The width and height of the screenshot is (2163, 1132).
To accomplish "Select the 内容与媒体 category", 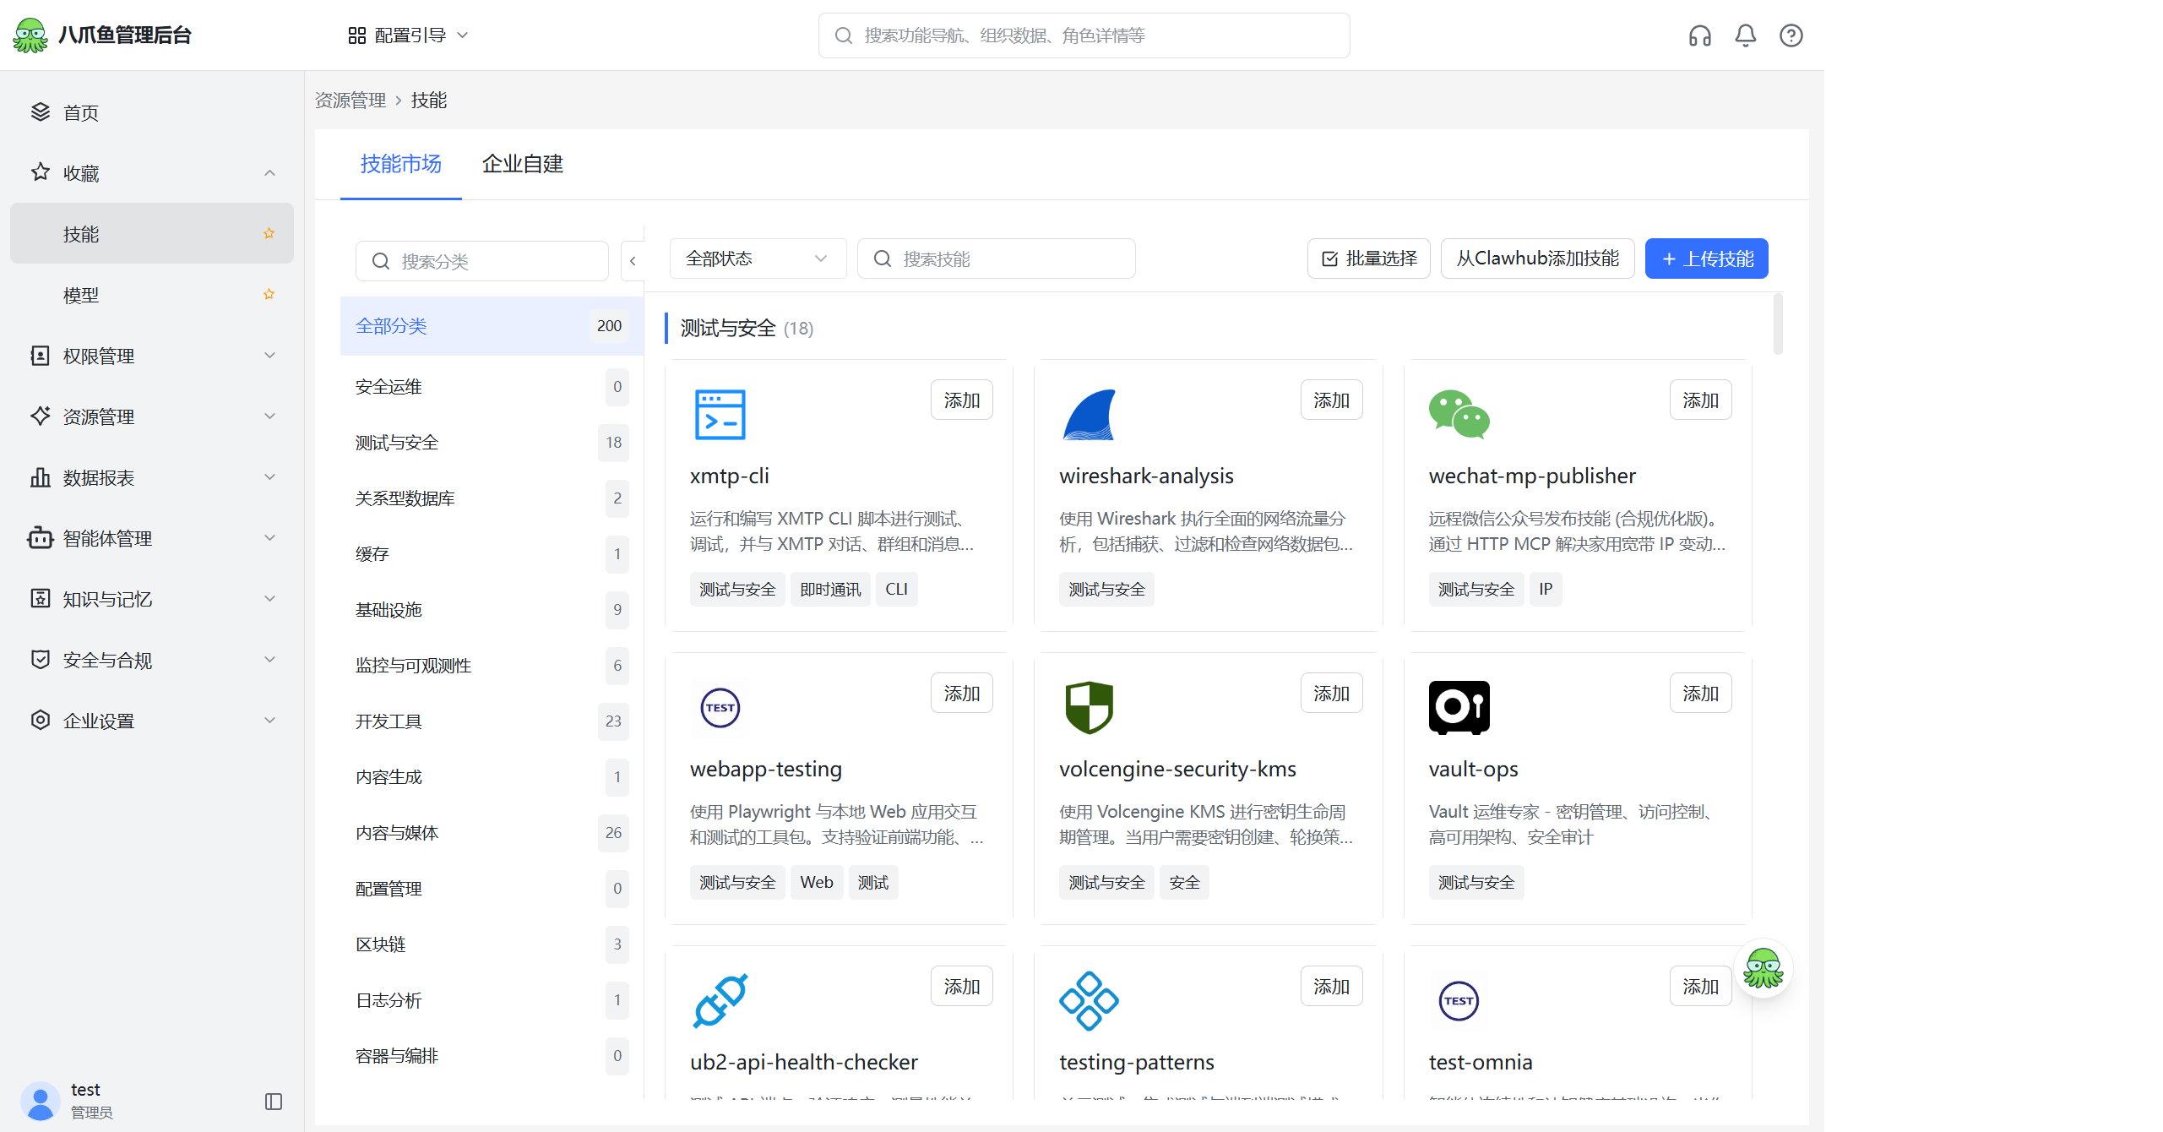I will coord(492,833).
